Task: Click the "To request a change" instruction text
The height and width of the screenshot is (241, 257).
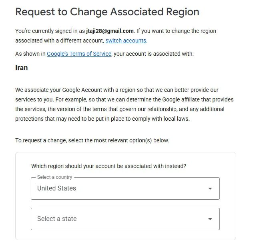Action: (92, 140)
